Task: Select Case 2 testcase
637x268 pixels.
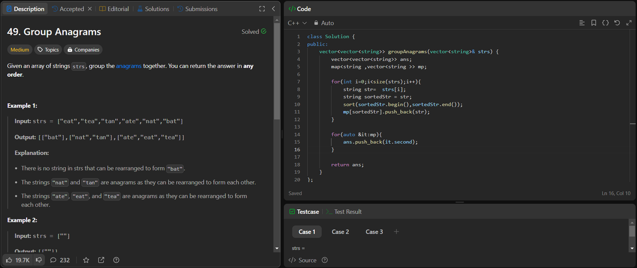Action: pyautogui.click(x=340, y=231)
